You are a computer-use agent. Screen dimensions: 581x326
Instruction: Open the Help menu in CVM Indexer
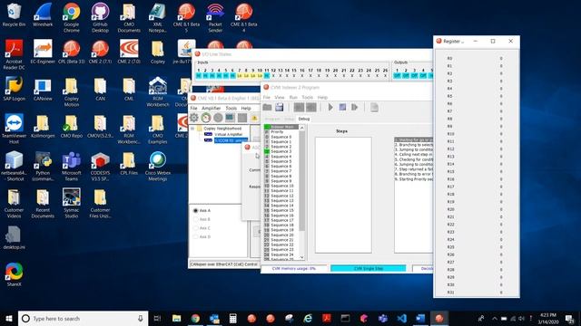(322, 97)
